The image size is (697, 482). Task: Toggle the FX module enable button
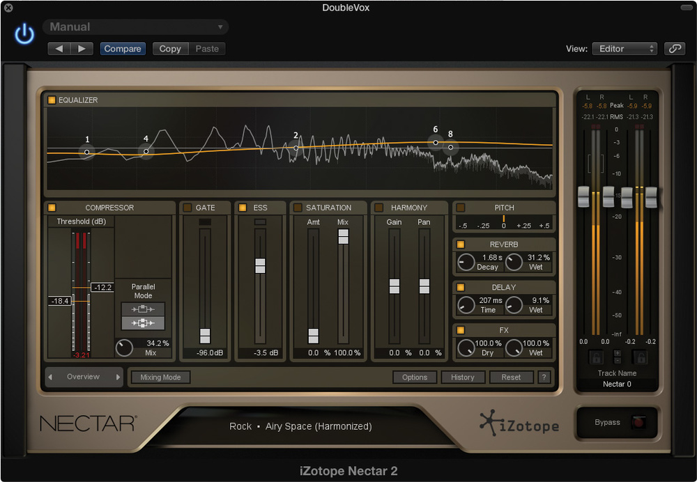[461, 330]
